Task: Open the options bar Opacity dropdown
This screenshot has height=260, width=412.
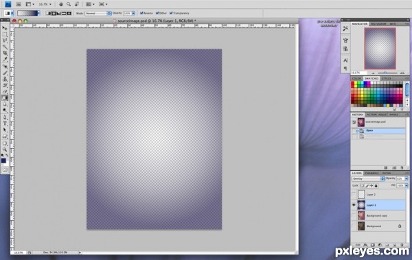Action: [x=133, y=13]
